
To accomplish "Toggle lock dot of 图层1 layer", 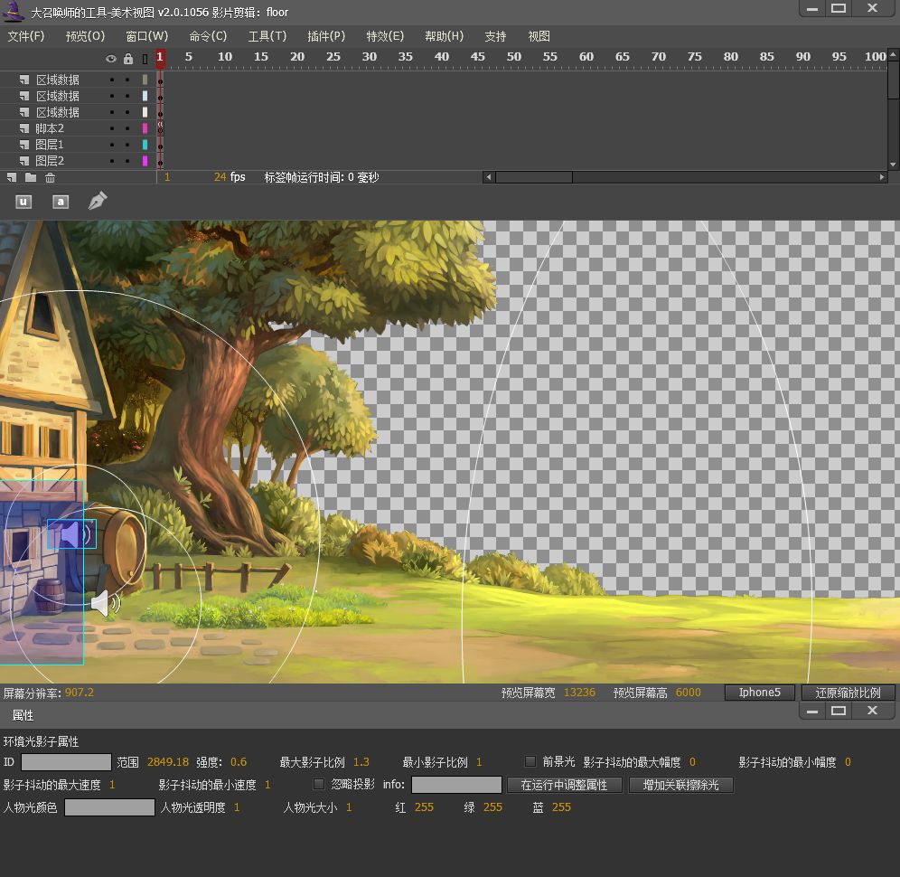I will coord(127,144).
